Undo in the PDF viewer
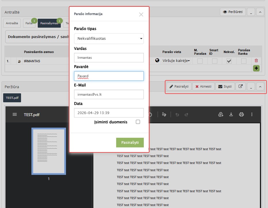 (x=177, y=115)
